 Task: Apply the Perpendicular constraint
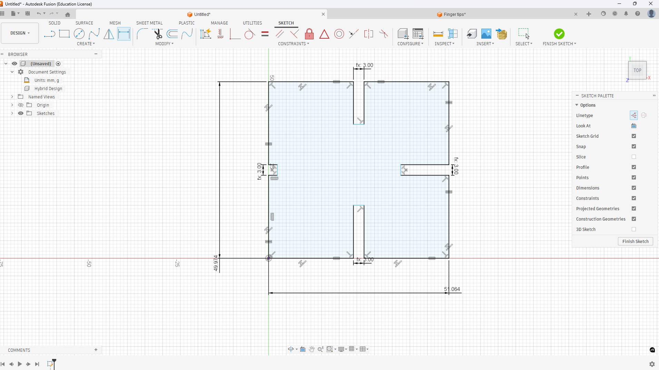tap(294, 34)
